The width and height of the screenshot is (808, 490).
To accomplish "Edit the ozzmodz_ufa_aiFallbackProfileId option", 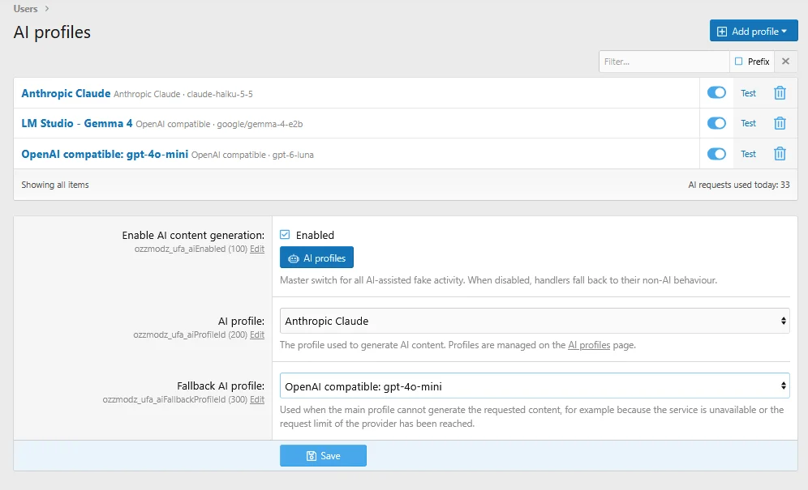I will pos(257,400).
